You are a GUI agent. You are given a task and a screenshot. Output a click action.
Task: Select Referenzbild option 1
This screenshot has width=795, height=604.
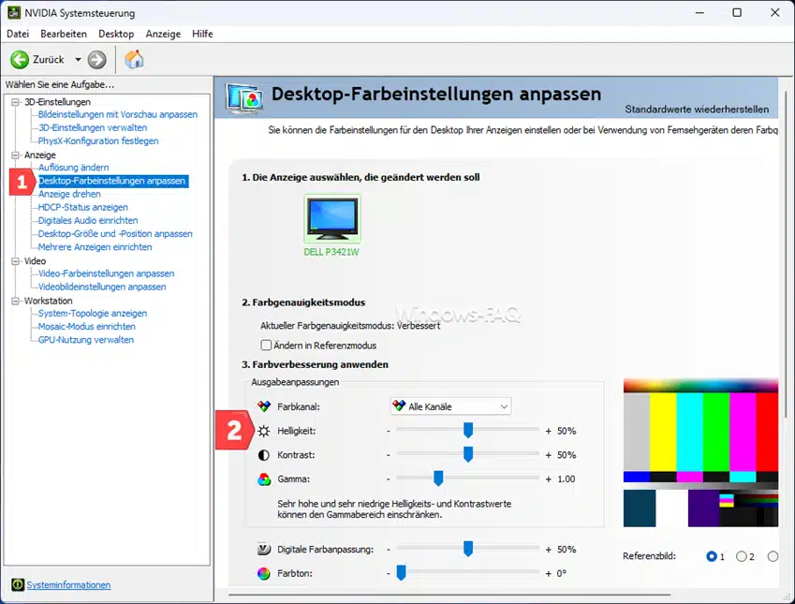(x=712, y=556)
